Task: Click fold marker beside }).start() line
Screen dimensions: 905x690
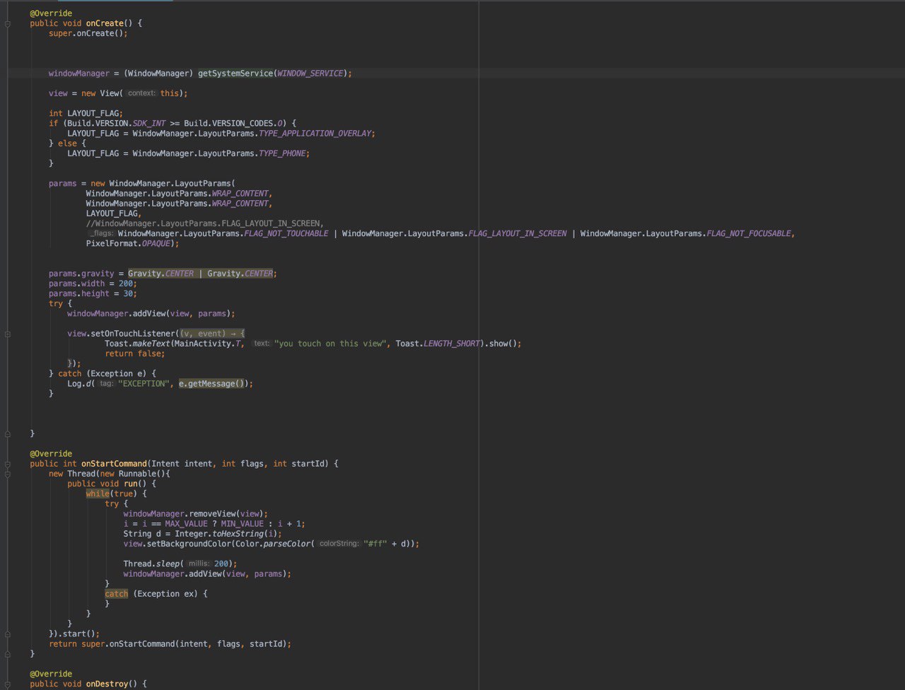Action: [x=7, y=633]
